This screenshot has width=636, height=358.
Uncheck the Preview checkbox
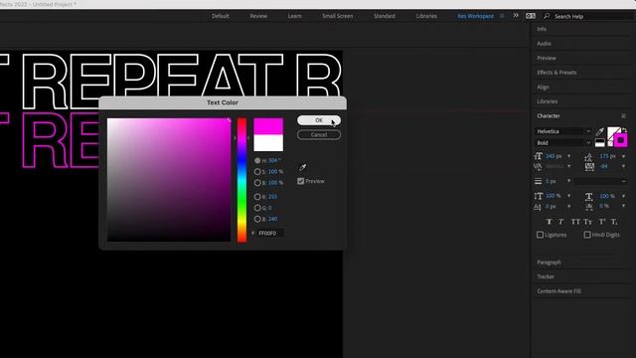(300, 181)
